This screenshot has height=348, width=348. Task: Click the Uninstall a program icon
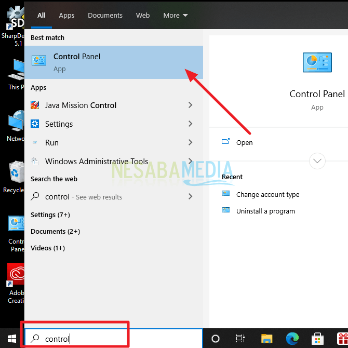click(226, 210)
